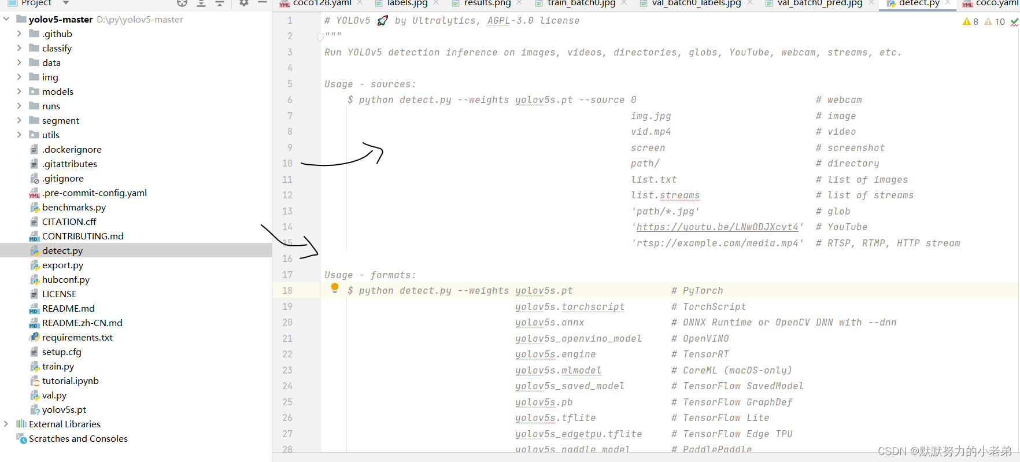Close the coco128.yaml tab
This screenshot has height=462, width=1020.
point(360,3)
